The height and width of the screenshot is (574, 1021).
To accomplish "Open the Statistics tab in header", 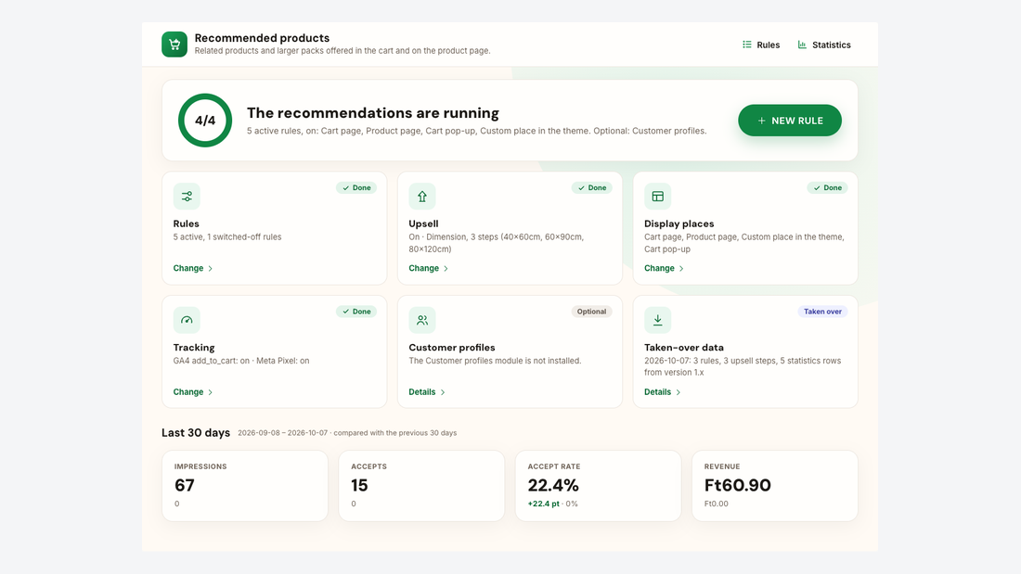I will click(823, 45).
